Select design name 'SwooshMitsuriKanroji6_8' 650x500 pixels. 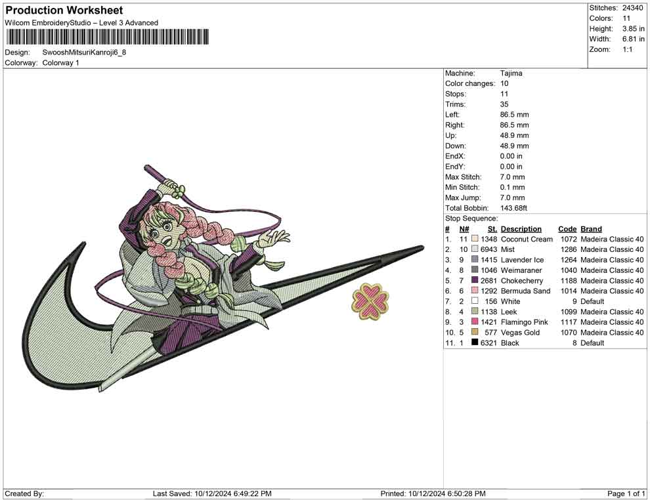84,52
